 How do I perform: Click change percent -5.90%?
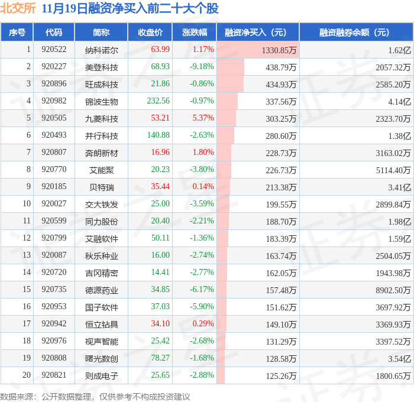point(202,307)
